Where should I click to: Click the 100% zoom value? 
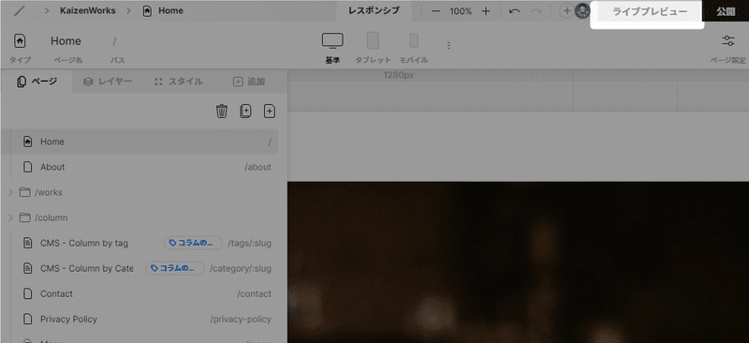(461, 11)
